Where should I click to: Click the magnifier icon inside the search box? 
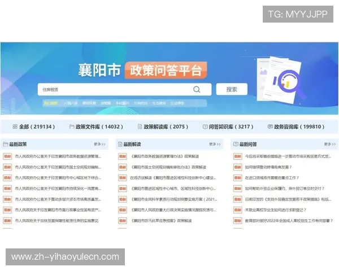pyautogui.click(x=197, y=89)
